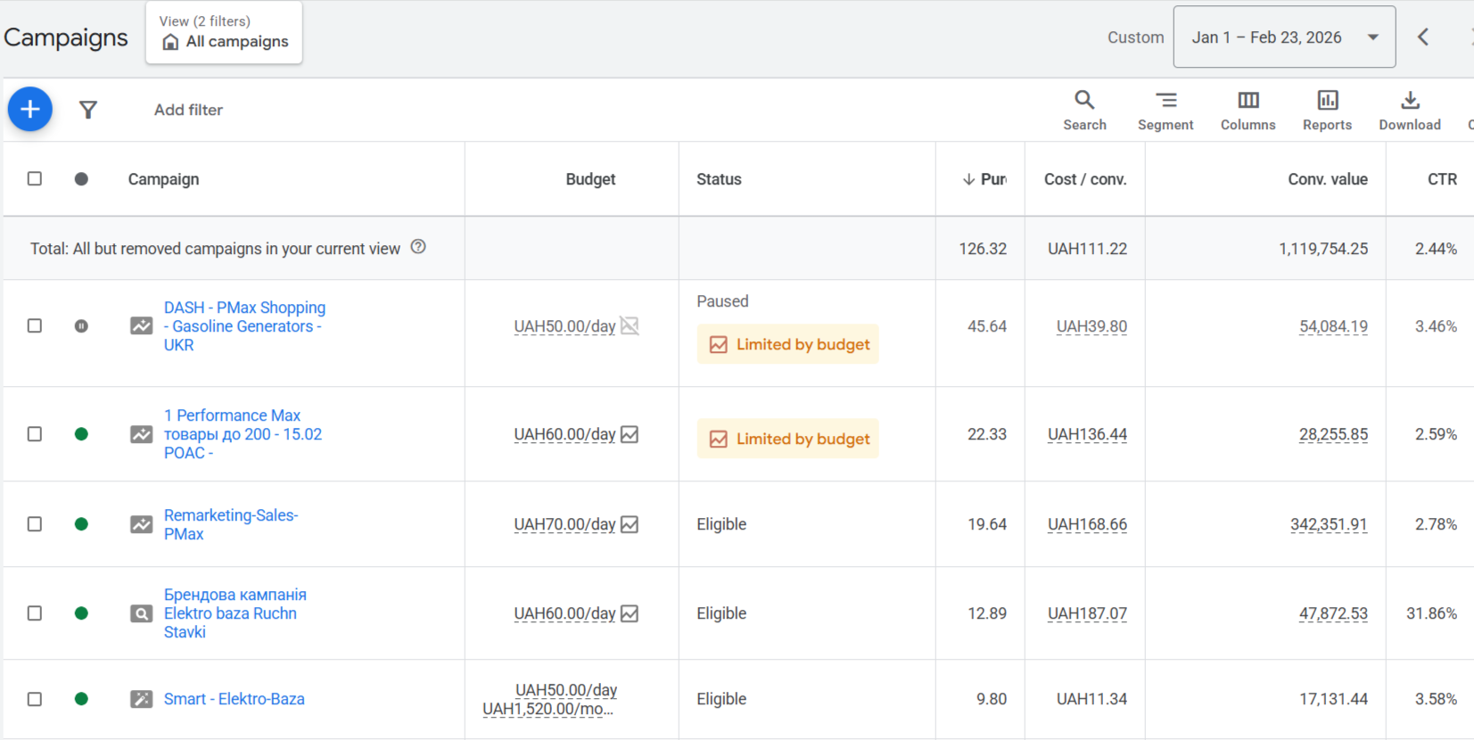Select the Remarketing-Sales-PMax row checkbox
This screenshot has width=1474, height=740.
[35, 524]
